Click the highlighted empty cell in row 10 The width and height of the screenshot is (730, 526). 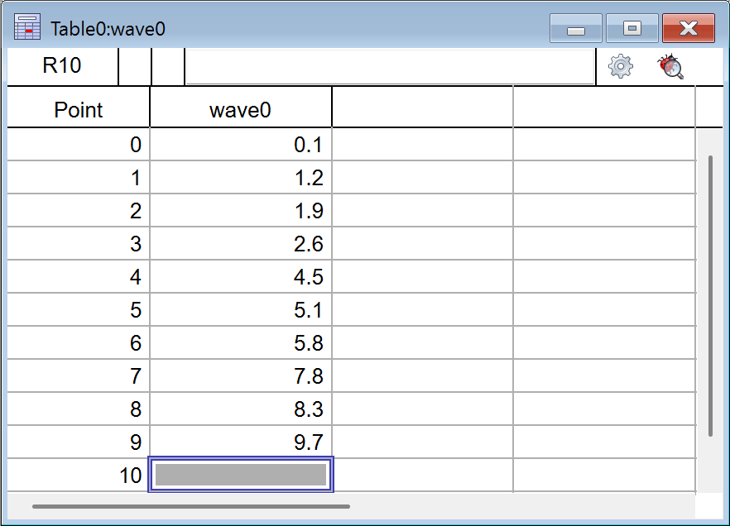(240, 475)
